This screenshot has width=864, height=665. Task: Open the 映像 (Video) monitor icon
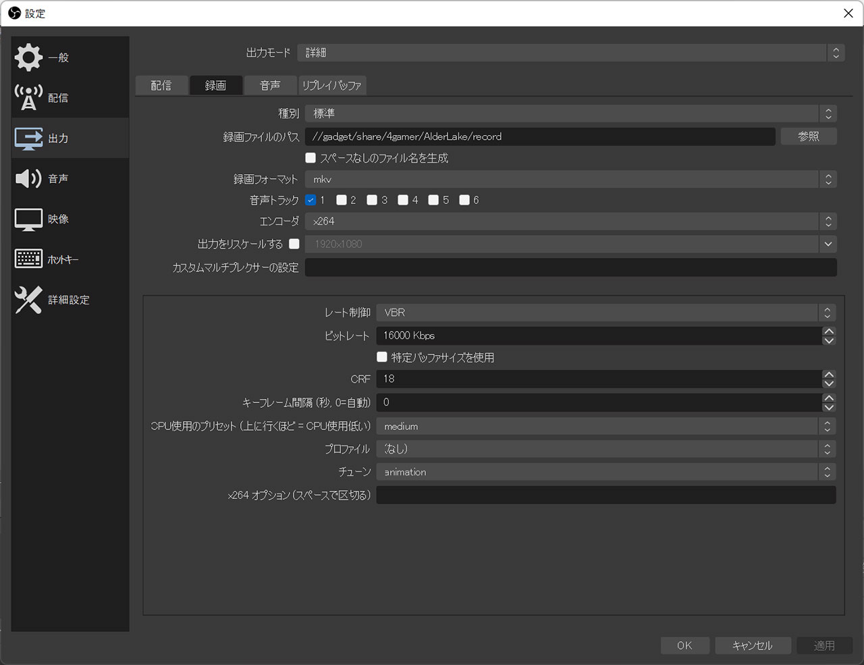(x=28, y=219)
